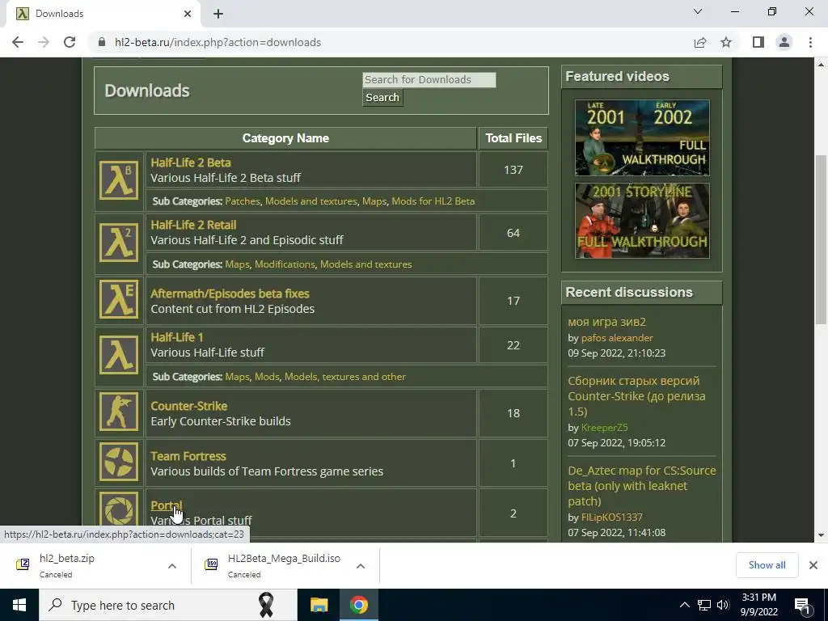Click the Half-Life 2 Beta lambda icon
This screenshot has height=621, width=828.
[x=119, y=181]
